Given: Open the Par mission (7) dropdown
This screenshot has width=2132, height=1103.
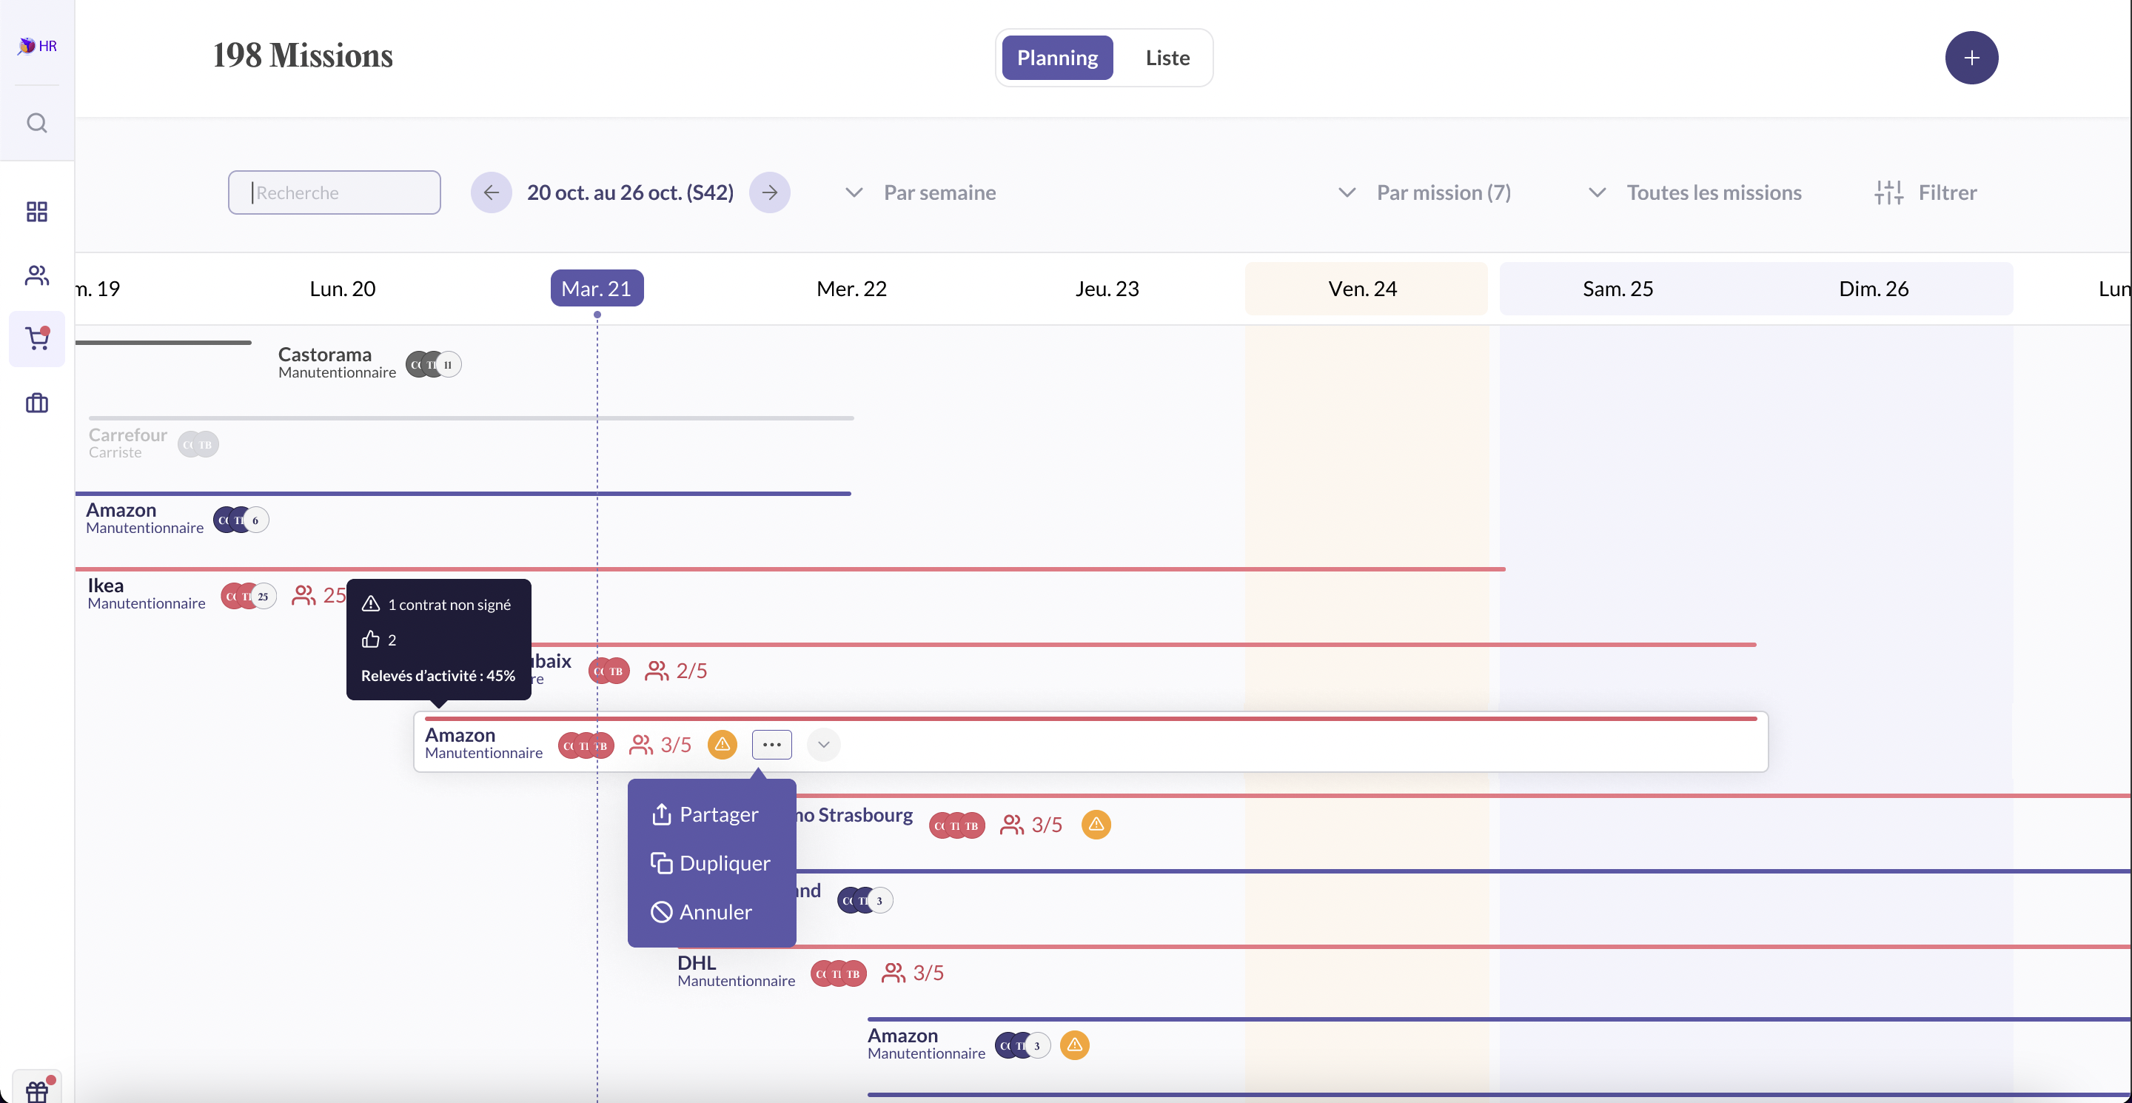Looking at the screenshot, I should tap(1424, 192).
